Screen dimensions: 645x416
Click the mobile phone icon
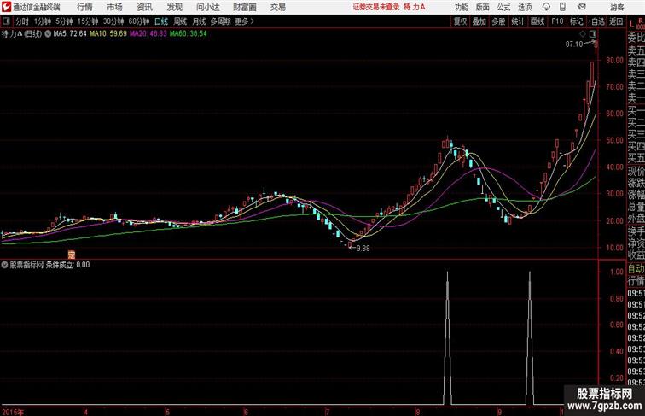point(562,7)
